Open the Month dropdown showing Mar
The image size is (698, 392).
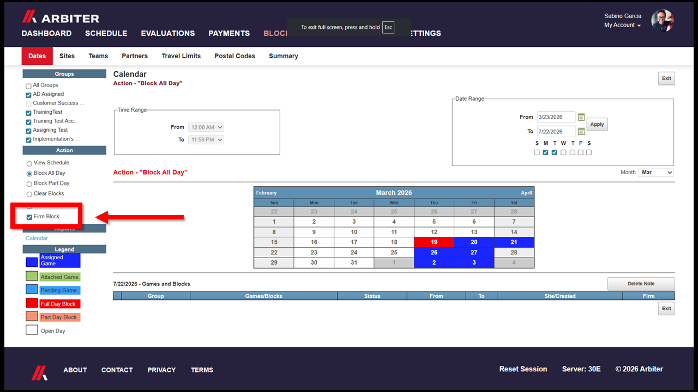[656, 172]
